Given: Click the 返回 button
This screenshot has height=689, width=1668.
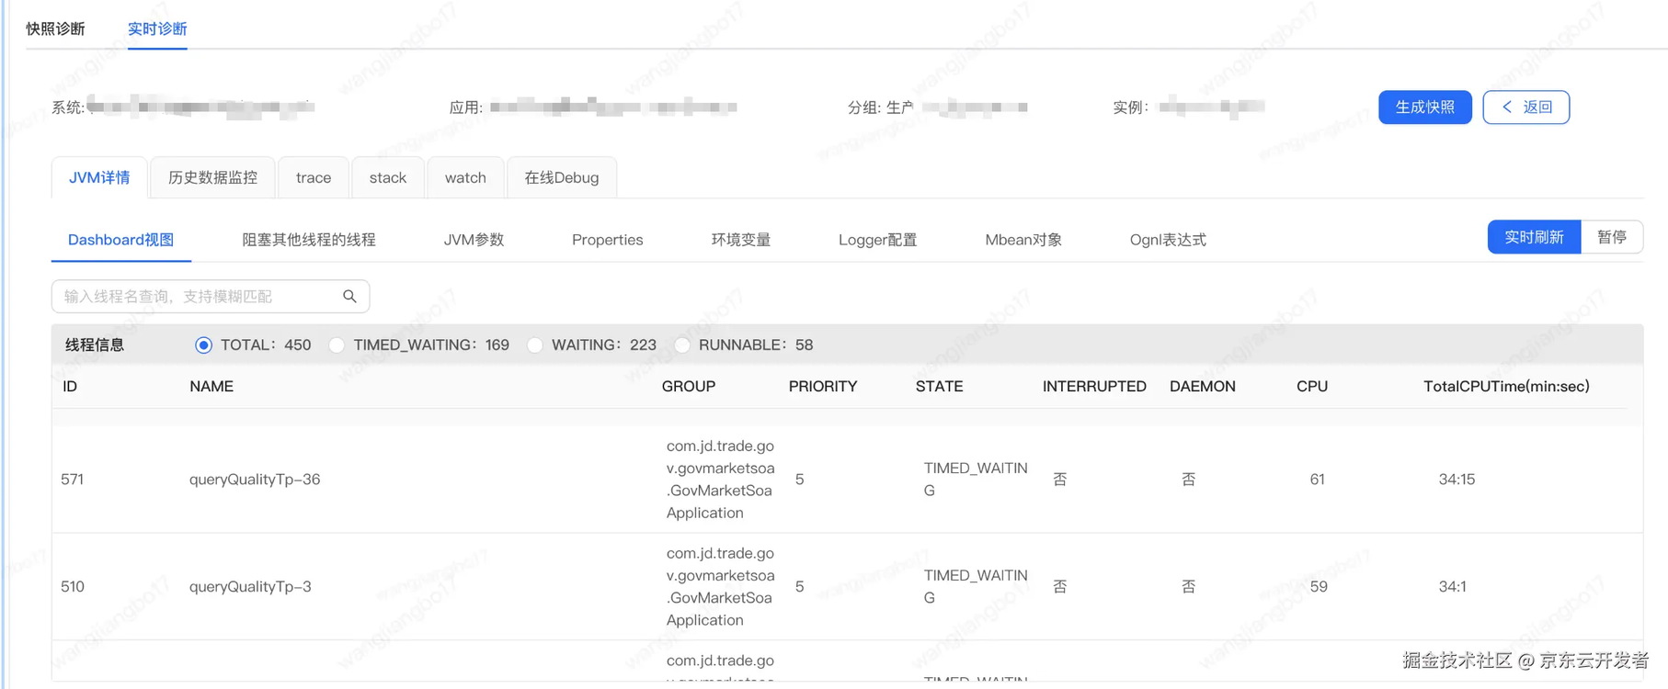Looking at the screenshot, I should click(x=1526, y=107).
